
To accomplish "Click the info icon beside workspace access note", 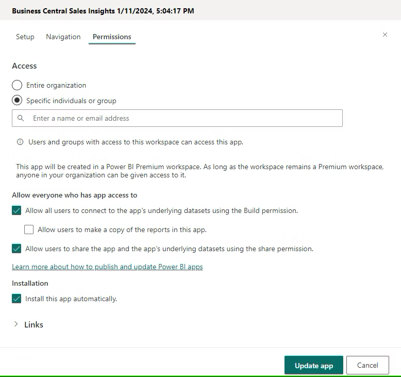I will [x=20, y=142].
